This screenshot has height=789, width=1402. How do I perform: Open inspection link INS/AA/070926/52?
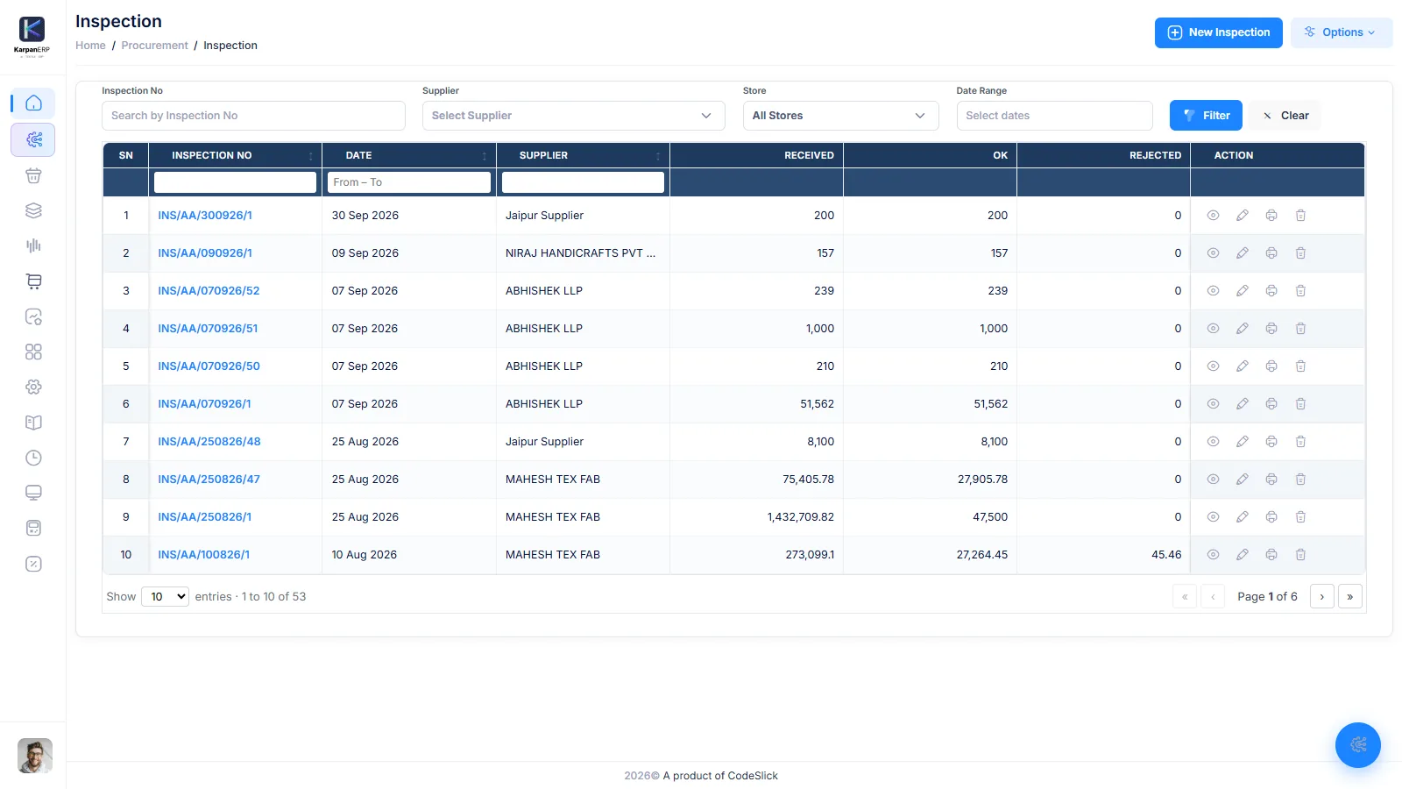click(209, 291)
